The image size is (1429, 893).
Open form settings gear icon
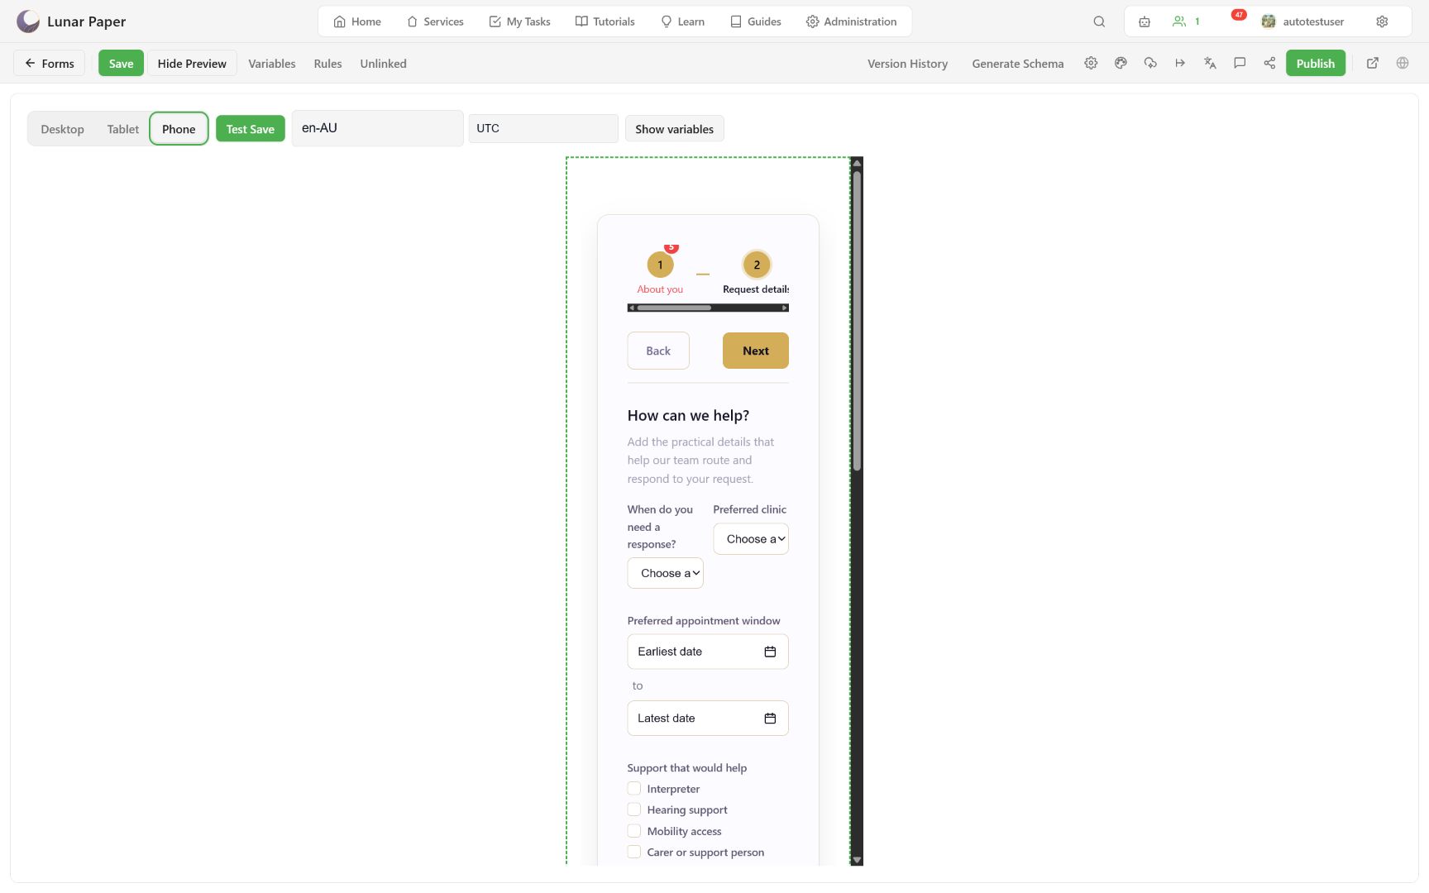[1091, 63]
